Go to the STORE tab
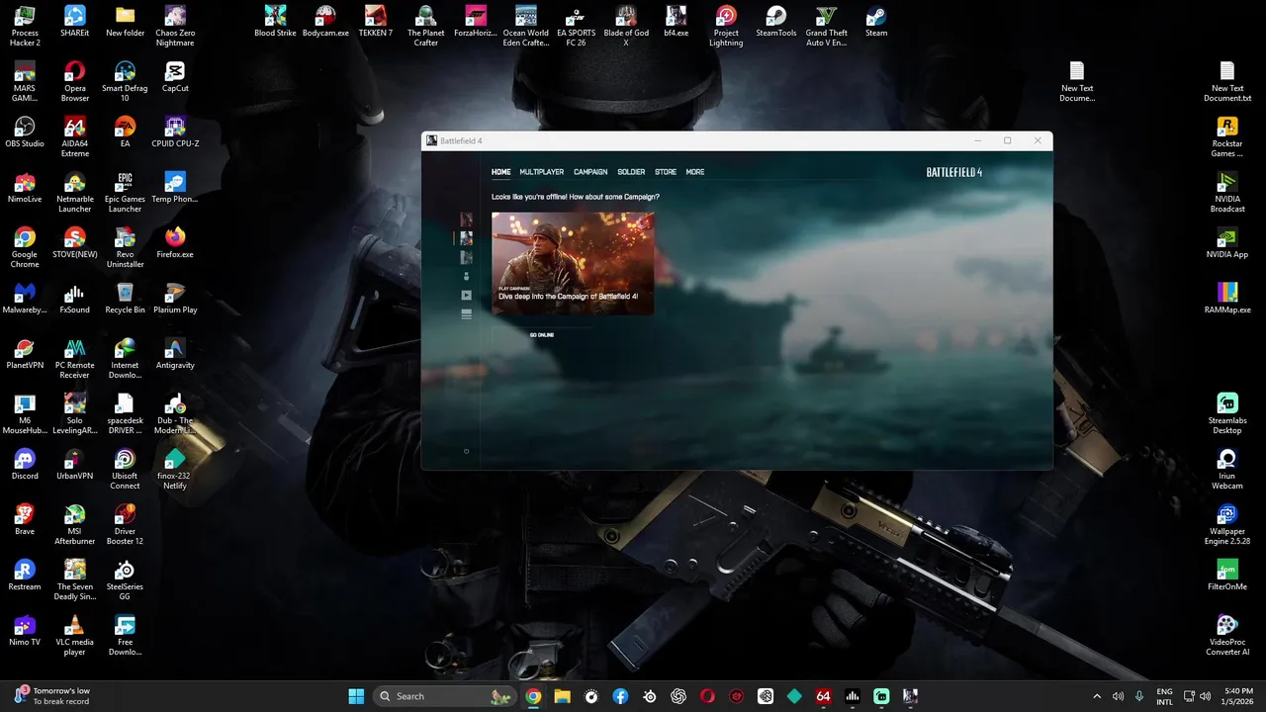1266x712 pixels. 666,172
